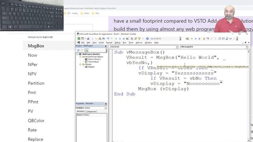Open the Help menu
The image size is (253, 142).
point(157,43)
